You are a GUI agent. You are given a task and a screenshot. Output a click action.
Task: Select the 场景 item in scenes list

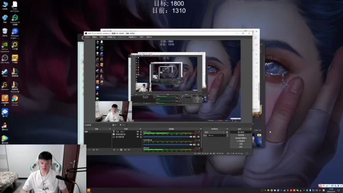pos(98,132)
